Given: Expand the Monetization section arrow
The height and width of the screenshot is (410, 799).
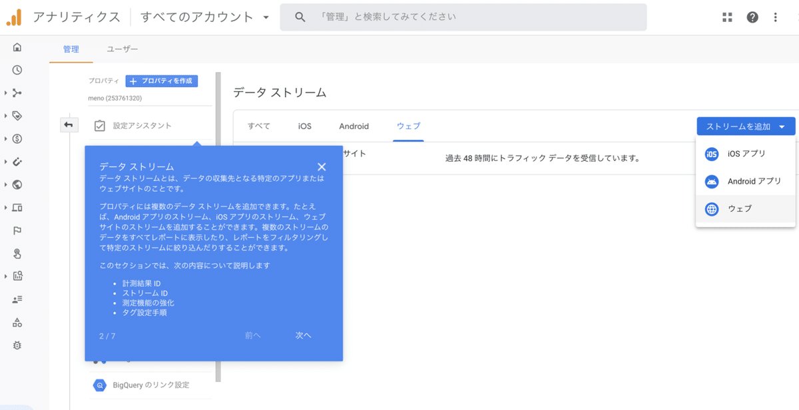Looking at the screenshot, I should coord(6,138).
